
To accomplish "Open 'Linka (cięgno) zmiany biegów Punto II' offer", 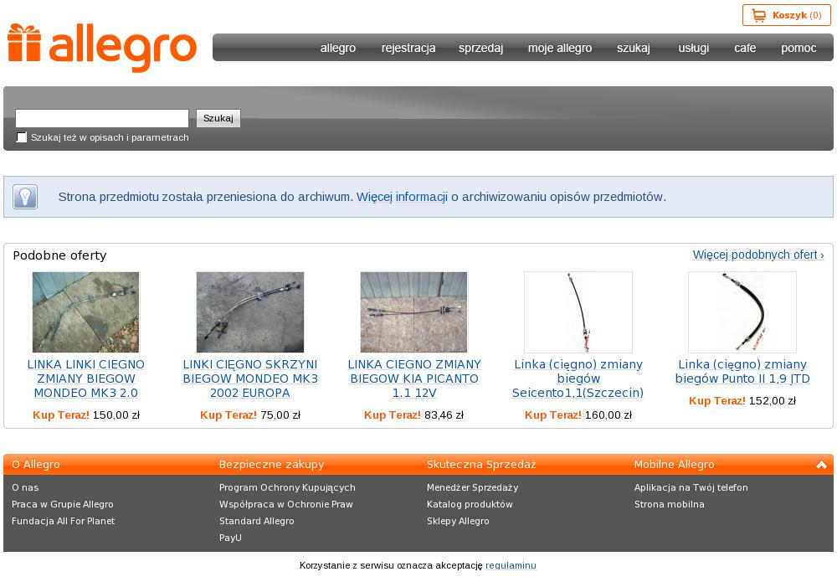I will point(742,372).
